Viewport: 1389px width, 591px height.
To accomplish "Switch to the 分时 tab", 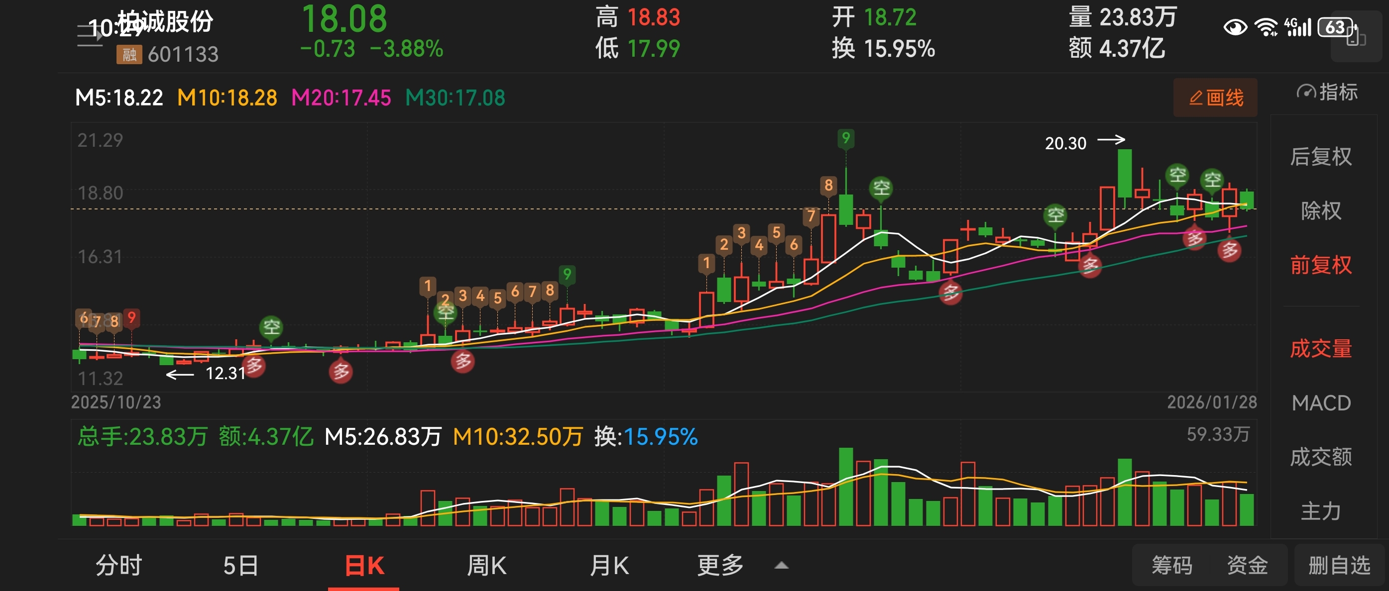I will (x=118, y=565).
